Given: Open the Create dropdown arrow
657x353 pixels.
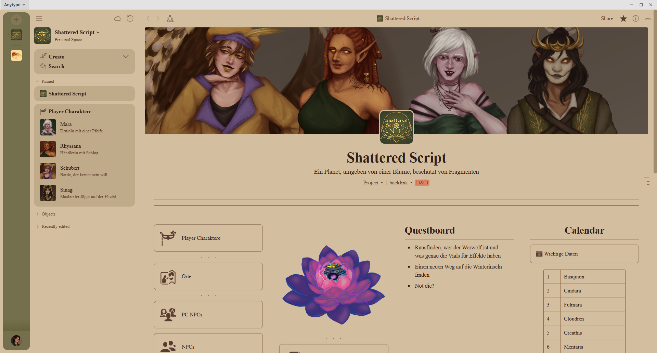Looking at the screenshot, I should coord(126,57).
